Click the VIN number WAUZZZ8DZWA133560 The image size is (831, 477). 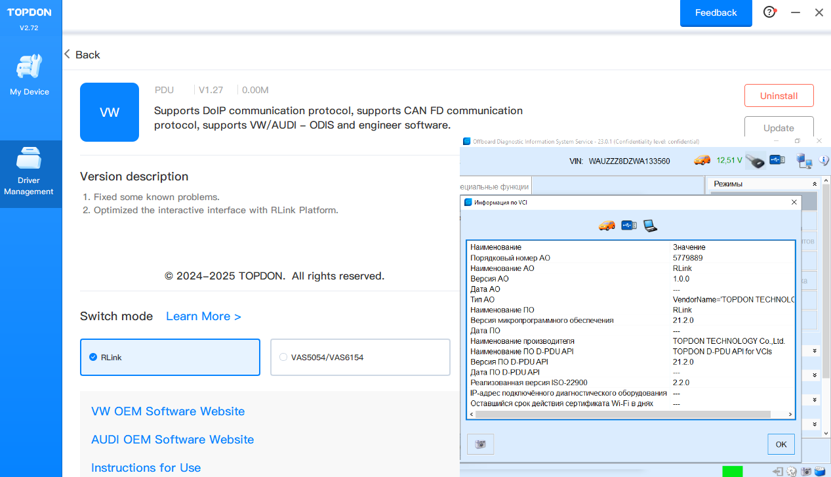tap(630, 161)
